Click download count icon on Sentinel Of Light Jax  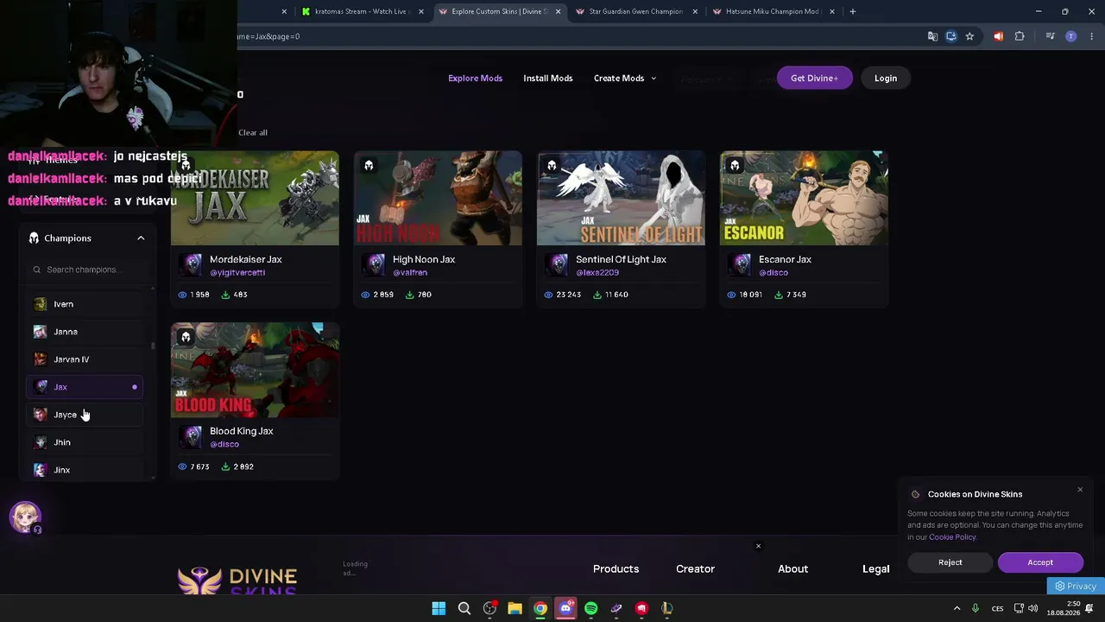point(597,295)
